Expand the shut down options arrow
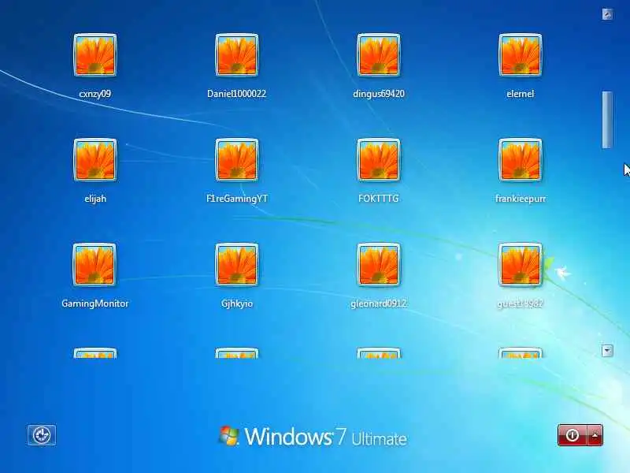Viewport: 630px width, 473px height. 595,435
